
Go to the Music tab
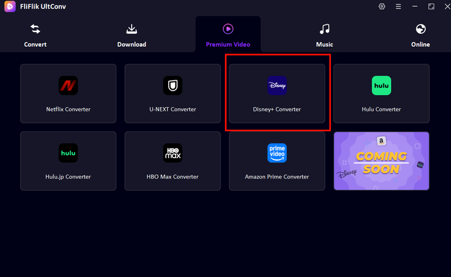[x=325, y=36]
